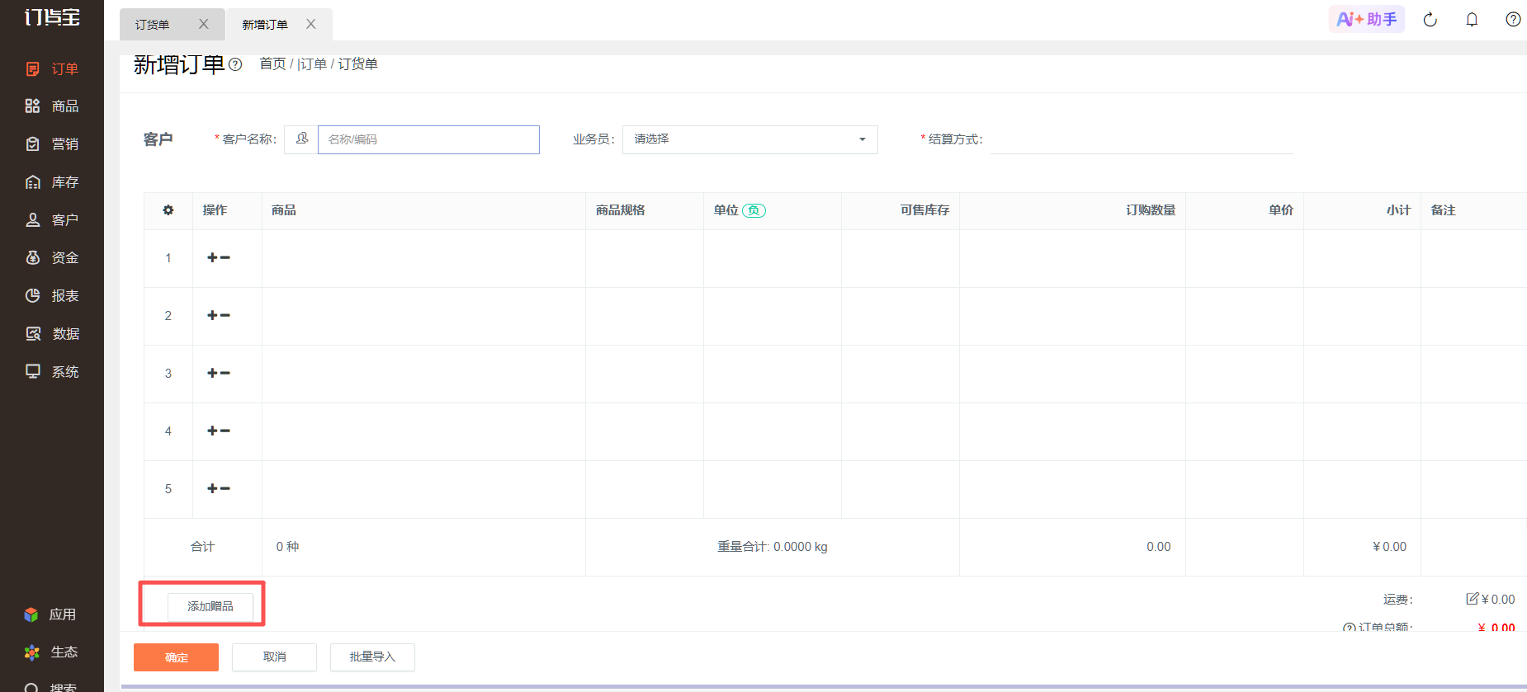Click the 数据 sidebar icon
Image resolution: width=1527 pixels, height=692 pixels.
click(x=33, y=333)
